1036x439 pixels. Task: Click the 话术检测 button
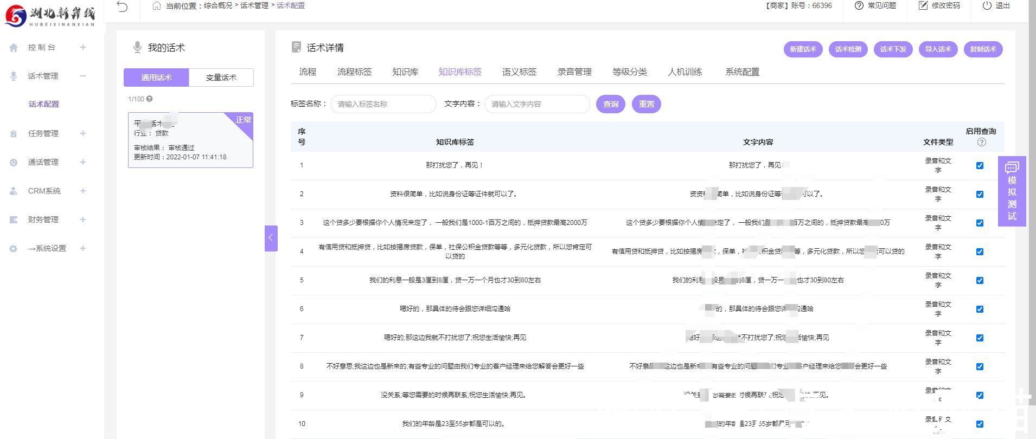pyautogui.click(x=848, y=49)
